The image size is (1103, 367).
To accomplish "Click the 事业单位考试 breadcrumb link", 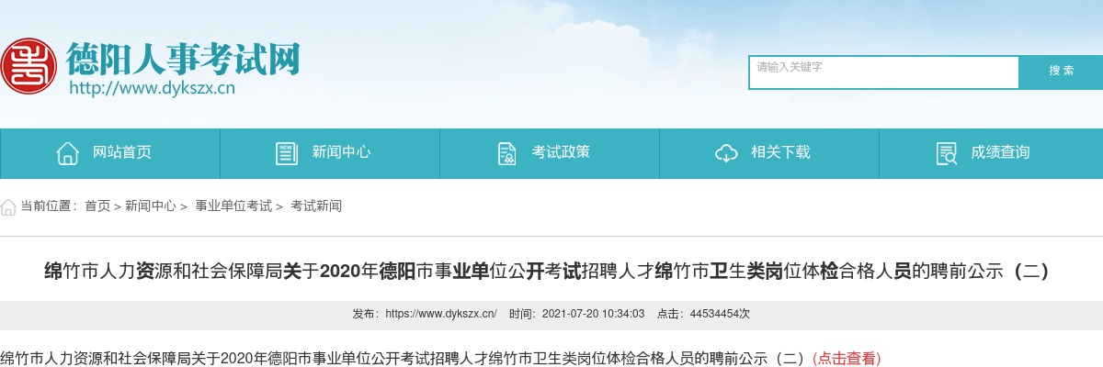I will 233,206.
